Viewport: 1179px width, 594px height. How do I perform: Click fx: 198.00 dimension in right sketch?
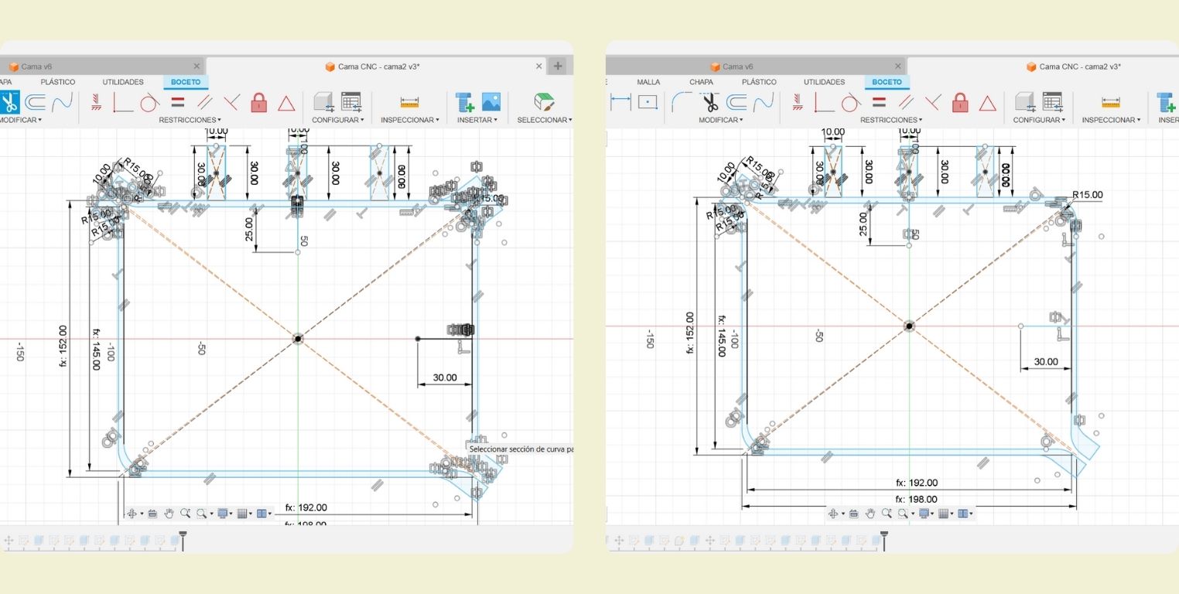pyautogui.click(x=916, y=500)
